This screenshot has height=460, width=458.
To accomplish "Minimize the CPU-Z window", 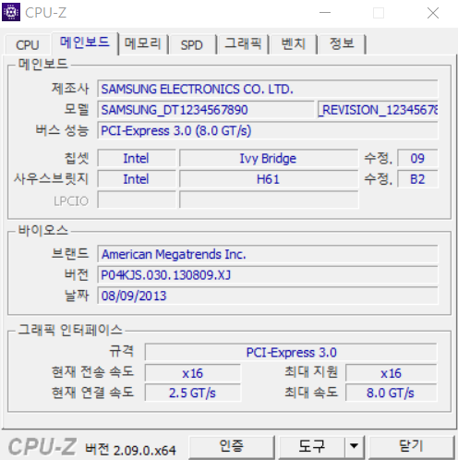I will (x=325, y=13).
